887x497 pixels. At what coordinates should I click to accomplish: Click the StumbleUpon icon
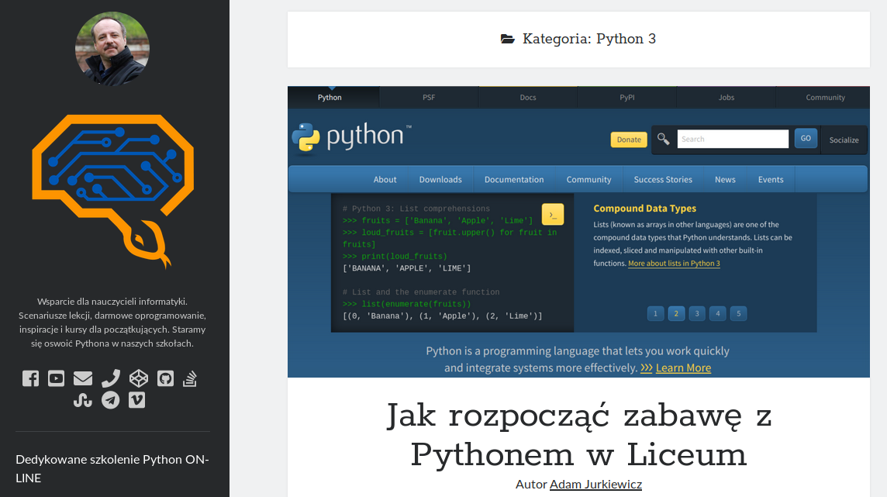(83, 400)
